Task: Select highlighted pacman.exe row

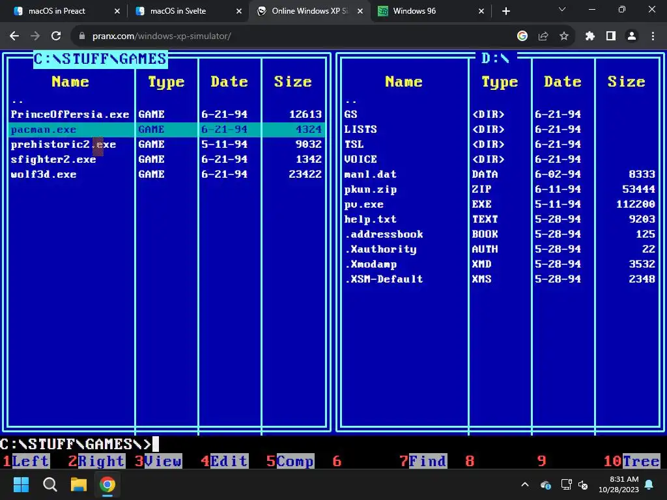Action: [x=166, y=130]
